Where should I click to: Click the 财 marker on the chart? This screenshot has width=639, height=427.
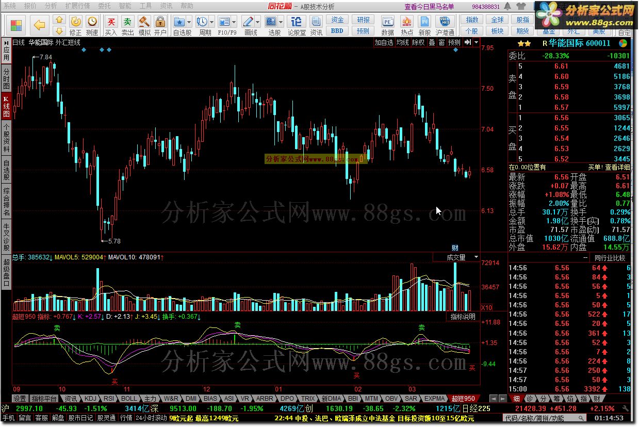pyautogui.click(x=455, y=248)
